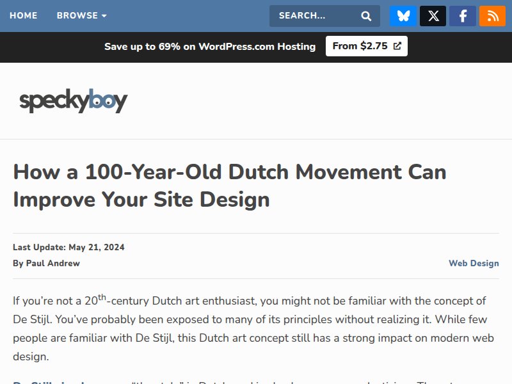The image size is (512, 384).
Task: Visit the Facebook page icon
Action: tap(463, 16)
